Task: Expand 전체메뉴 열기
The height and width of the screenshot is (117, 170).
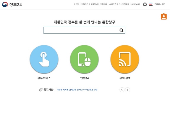Action: pos(160,4)
